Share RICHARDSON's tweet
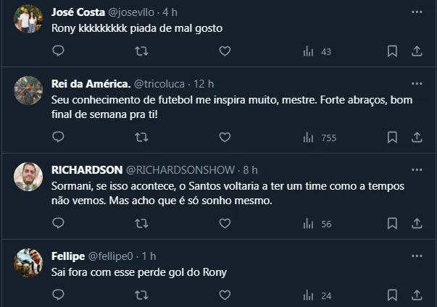Image resolution: width=437 pixels, height=307 pixels. tap(417, 224)
